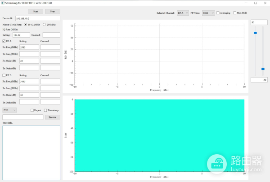270x182 pixels.
Task: Uncheck the RF A channel checkbox
Action: coord(4,41)
